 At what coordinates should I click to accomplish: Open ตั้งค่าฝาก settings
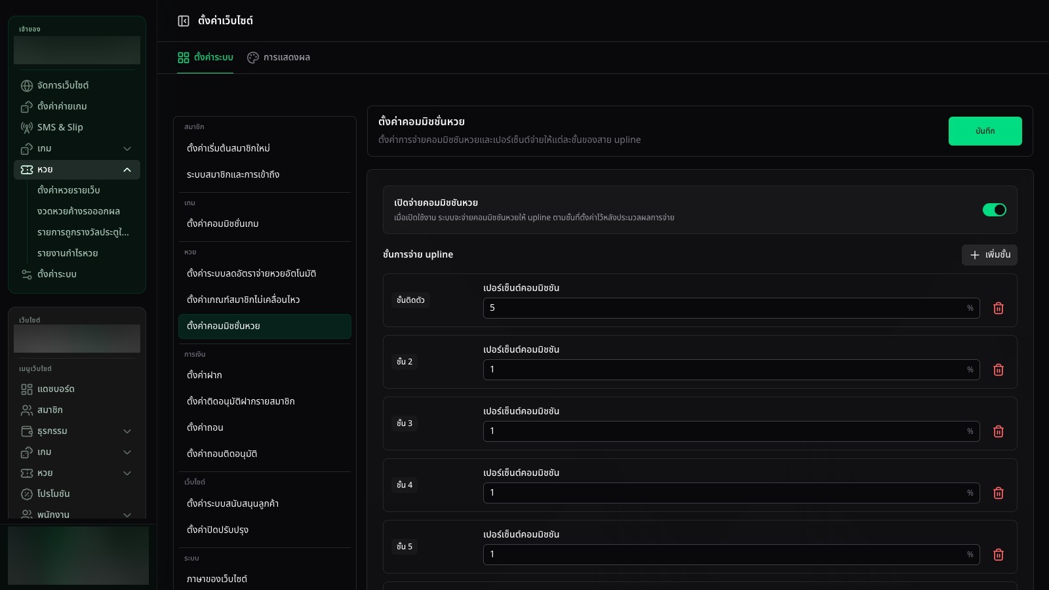pos(265,375)
